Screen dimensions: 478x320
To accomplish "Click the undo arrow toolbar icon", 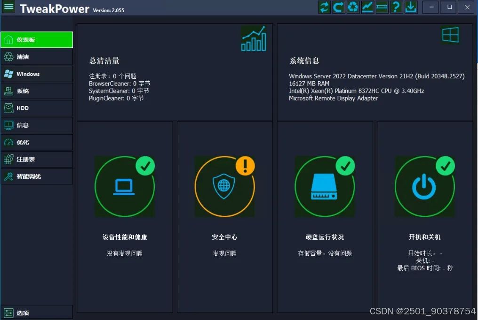I will point(338,7).
